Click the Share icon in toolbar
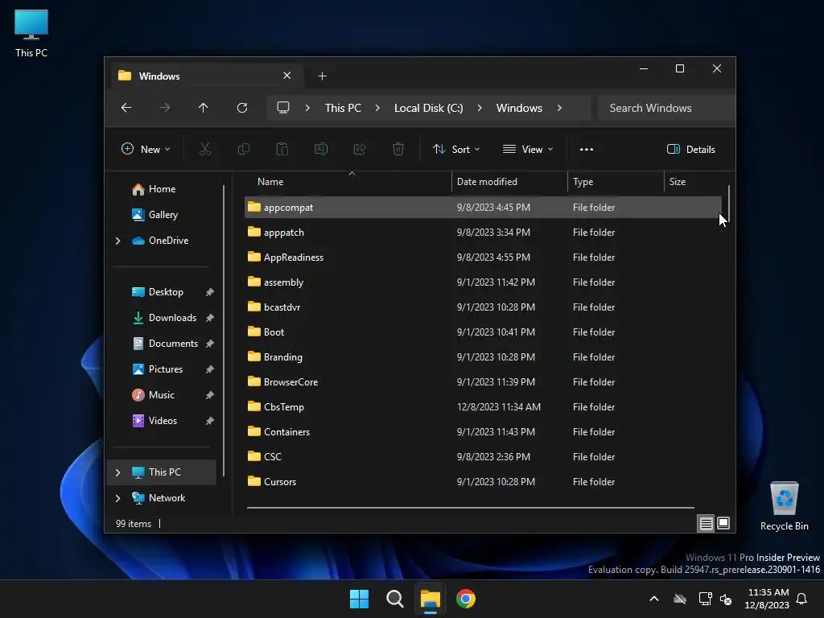 [x=360, y=149]
